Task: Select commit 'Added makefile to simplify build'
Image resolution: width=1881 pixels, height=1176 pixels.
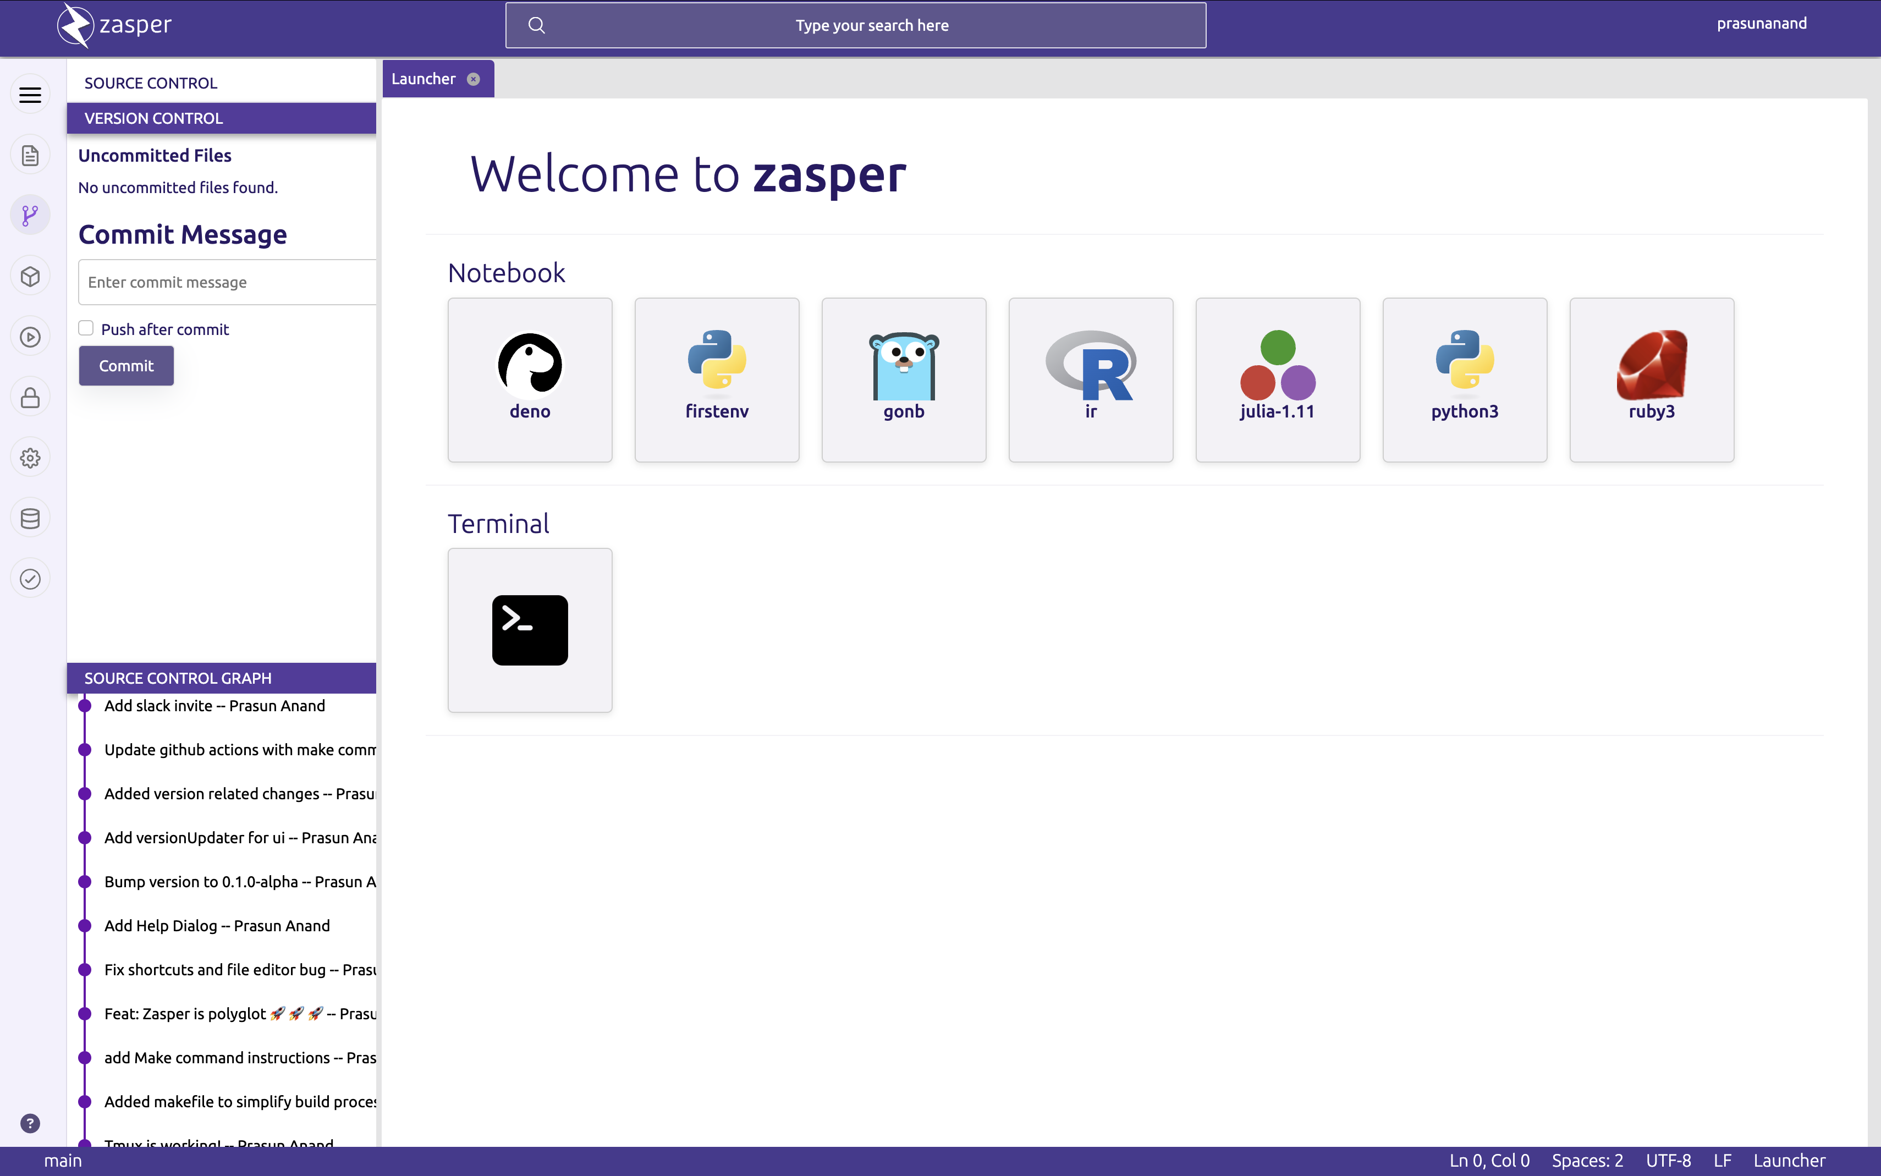Action: pyautogui.click(x=240, y=1101)
